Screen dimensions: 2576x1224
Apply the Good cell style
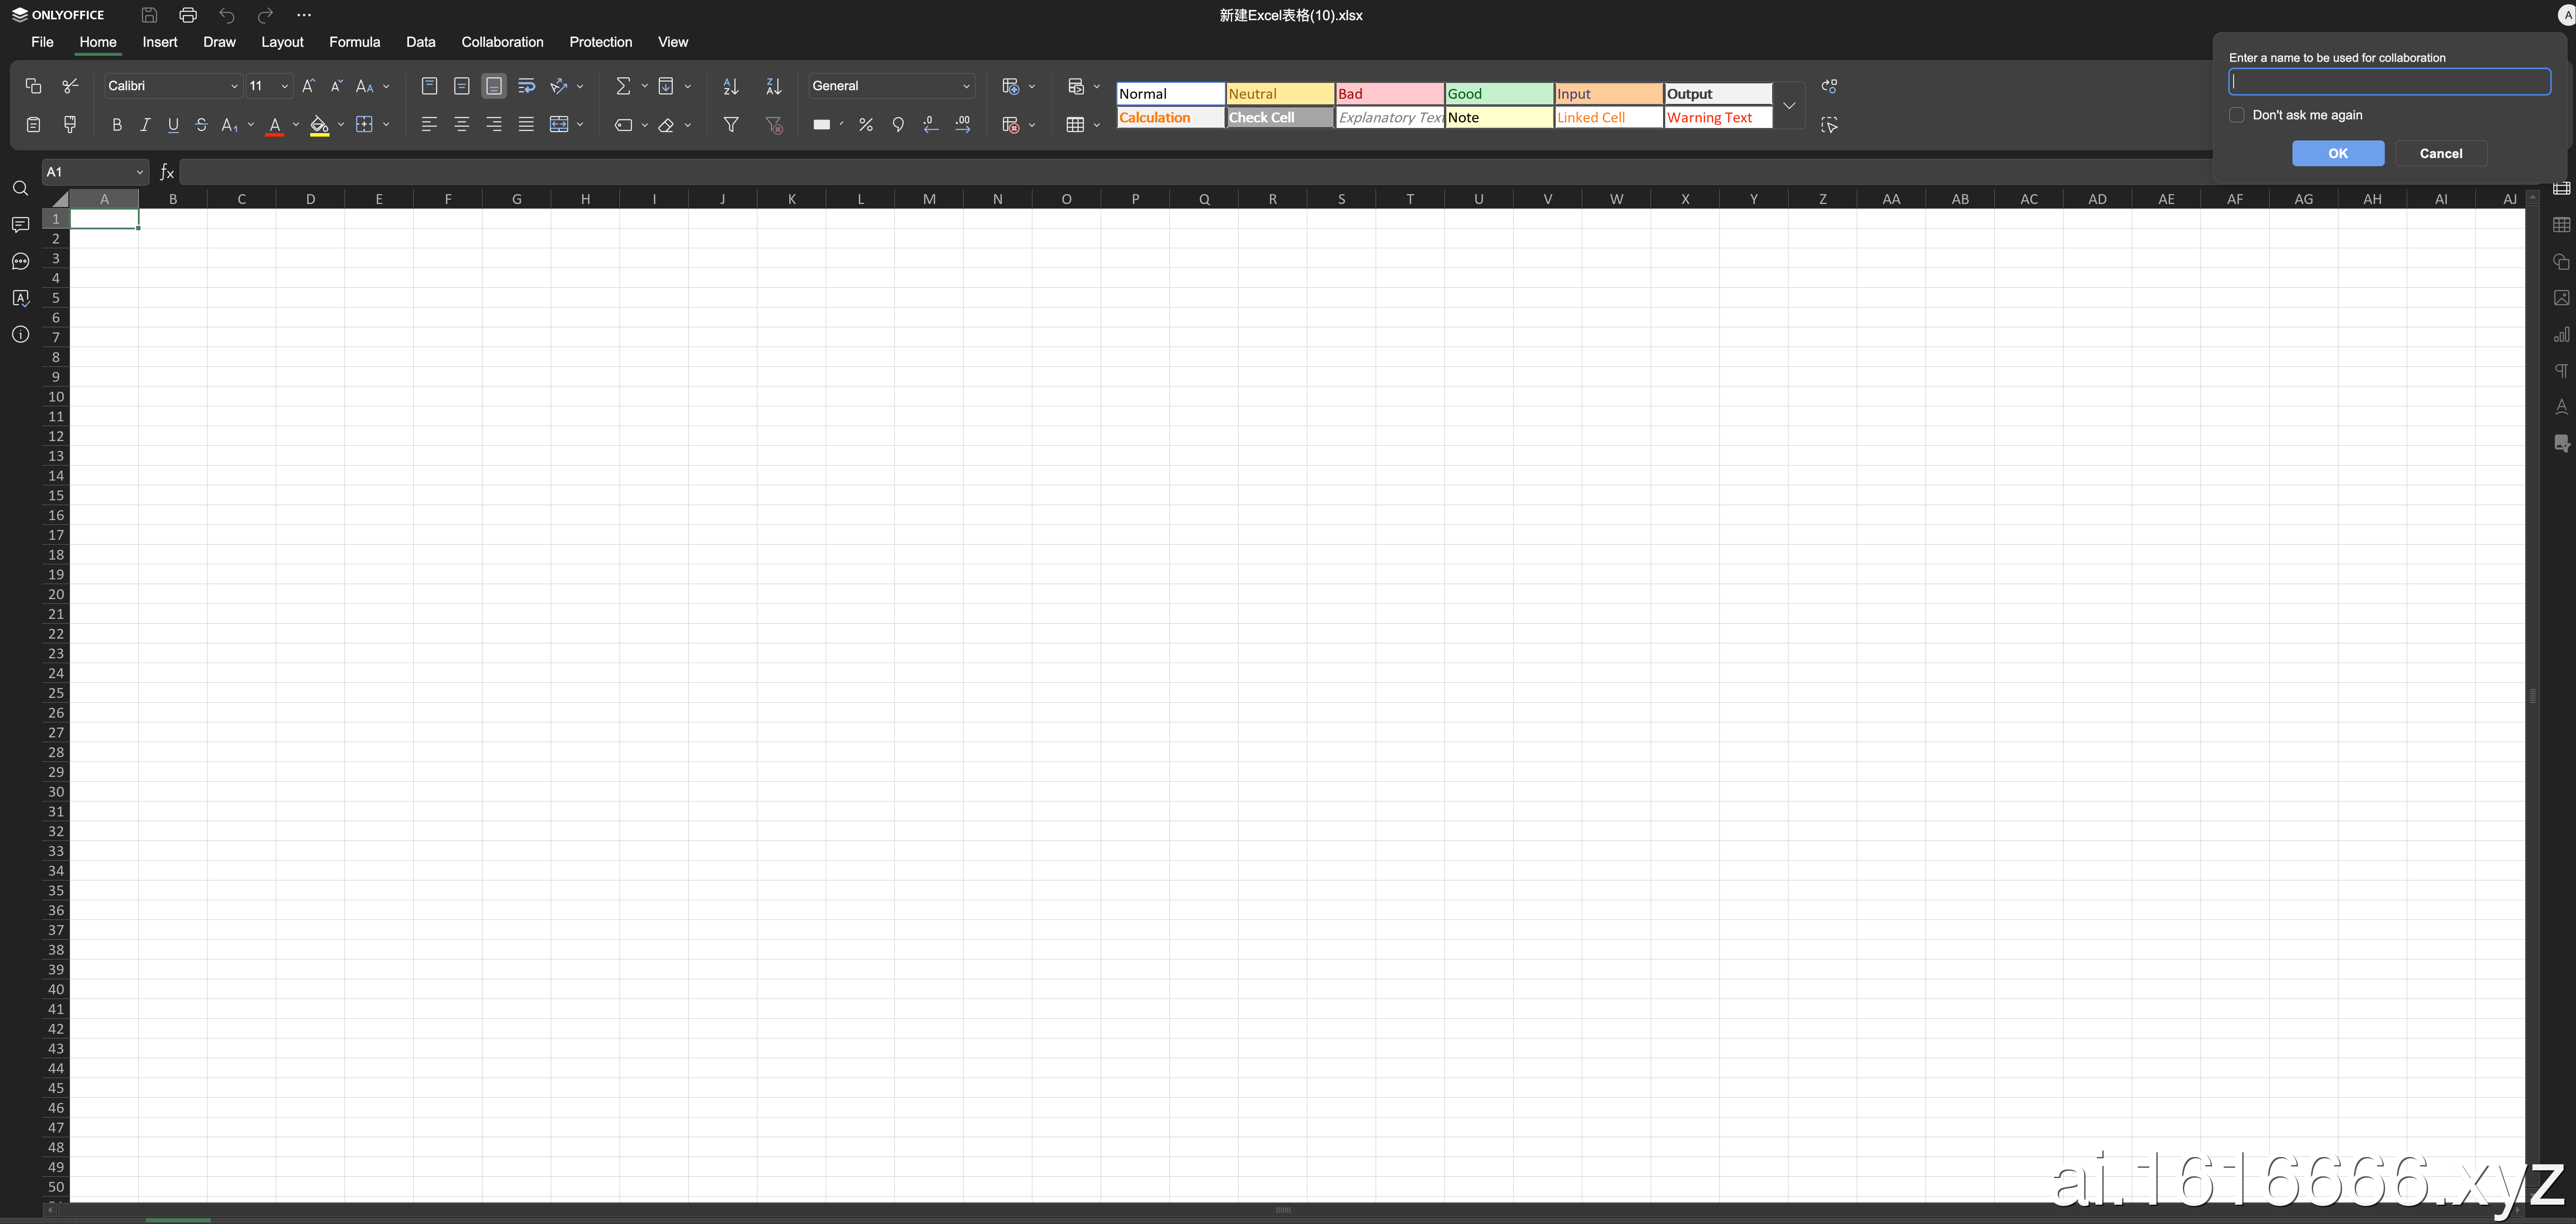click(x=1499, y=94)
